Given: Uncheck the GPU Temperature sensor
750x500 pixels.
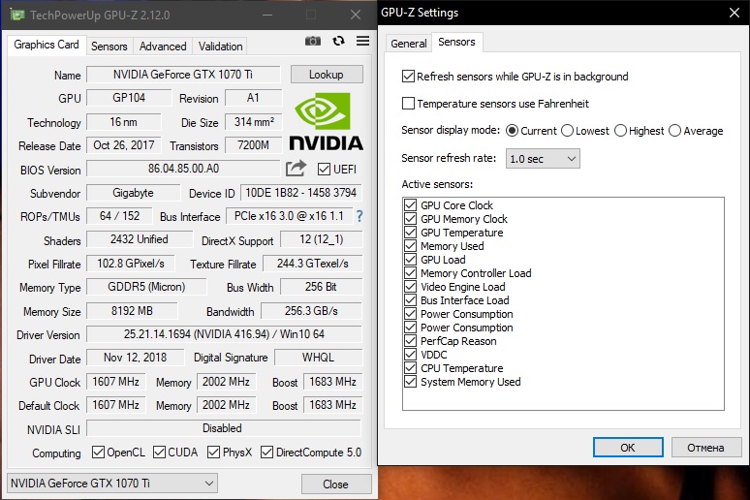Looking at the screenshot, I should point(411,232).
